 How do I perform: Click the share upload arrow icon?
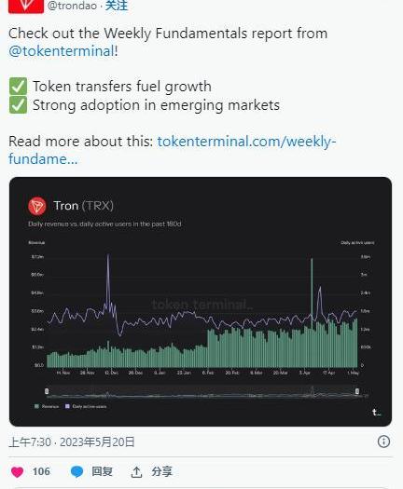tap(136, 472)
